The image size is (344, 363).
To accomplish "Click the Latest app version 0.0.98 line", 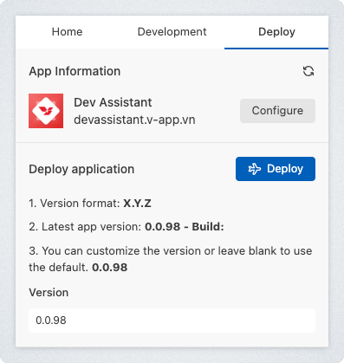I will click(x=127, y=227).
